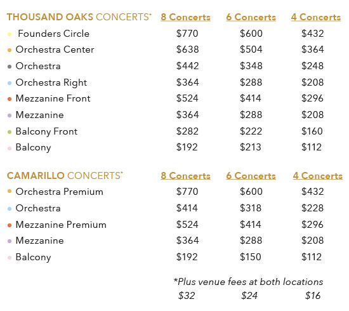Click the green Balcony Front color dot
The height and width of the screenshot is (311, 349).
(x=10, y=132)
